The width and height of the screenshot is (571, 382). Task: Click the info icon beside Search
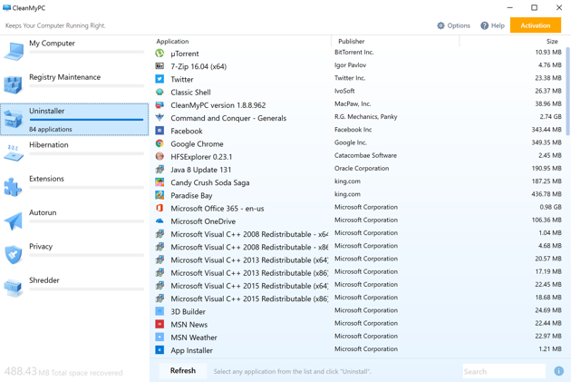click(x=558, y=371)
